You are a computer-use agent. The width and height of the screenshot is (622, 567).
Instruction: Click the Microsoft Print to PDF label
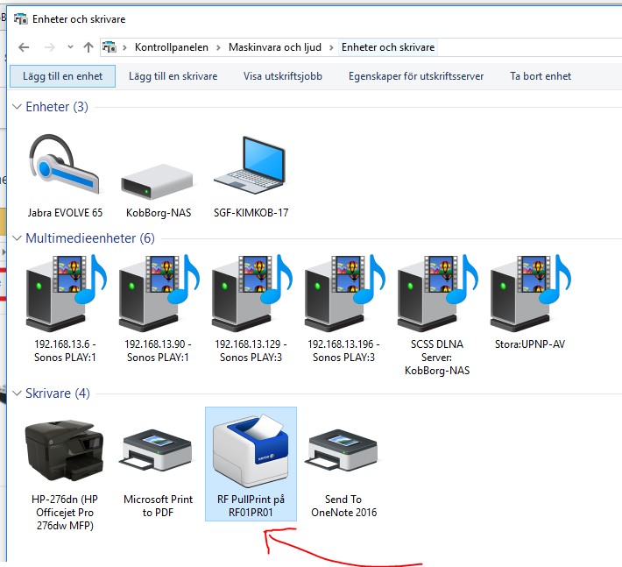tap(158, 506)
